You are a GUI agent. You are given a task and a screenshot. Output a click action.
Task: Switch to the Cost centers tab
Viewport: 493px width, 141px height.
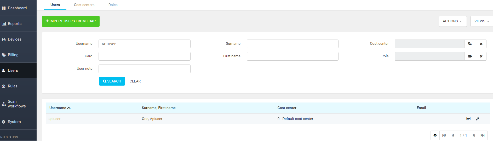(84, 5)
